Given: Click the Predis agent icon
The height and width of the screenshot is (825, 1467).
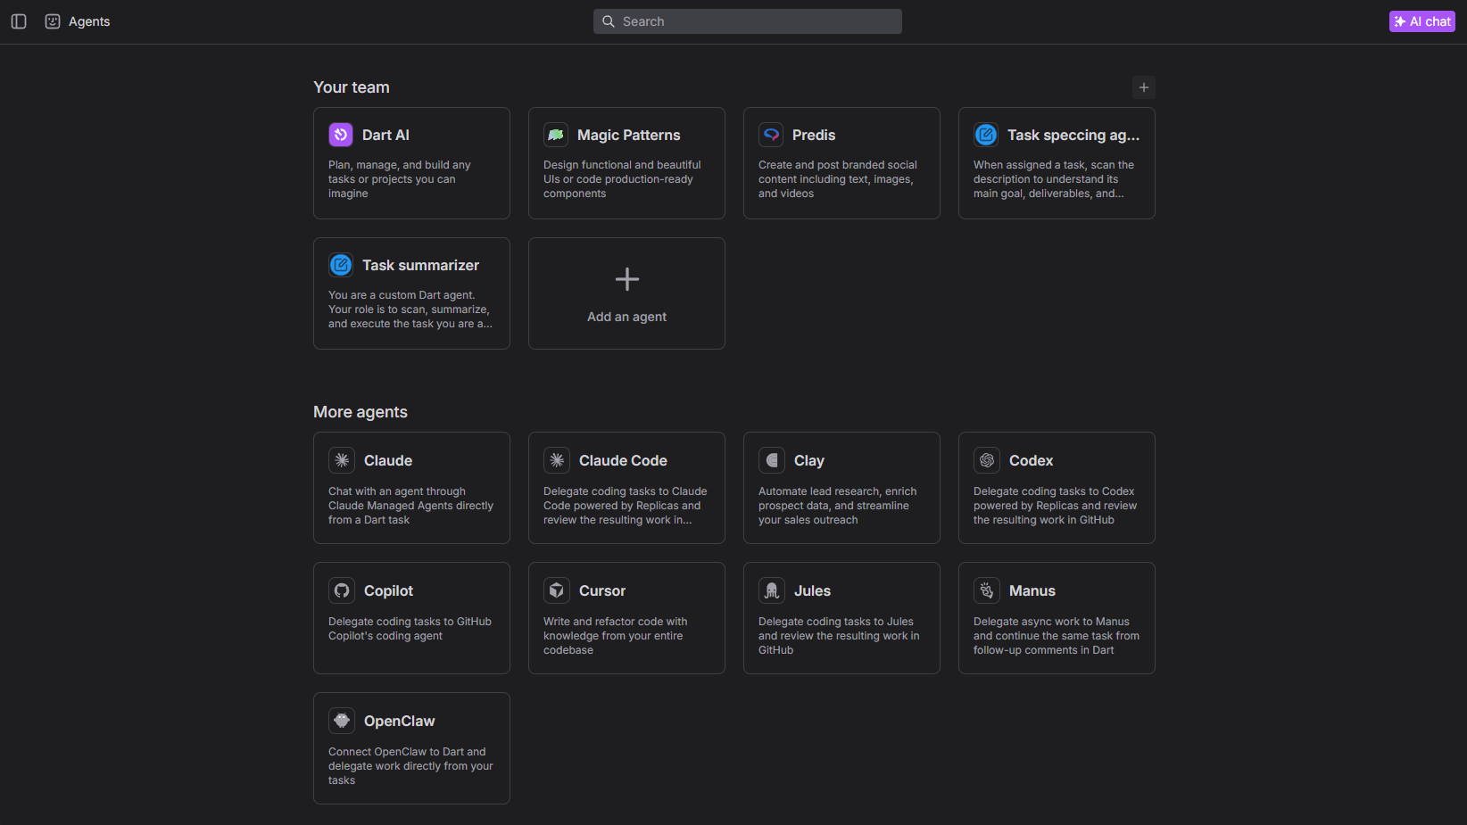Looking at the screenshot, I should click(x=771, y=135).
